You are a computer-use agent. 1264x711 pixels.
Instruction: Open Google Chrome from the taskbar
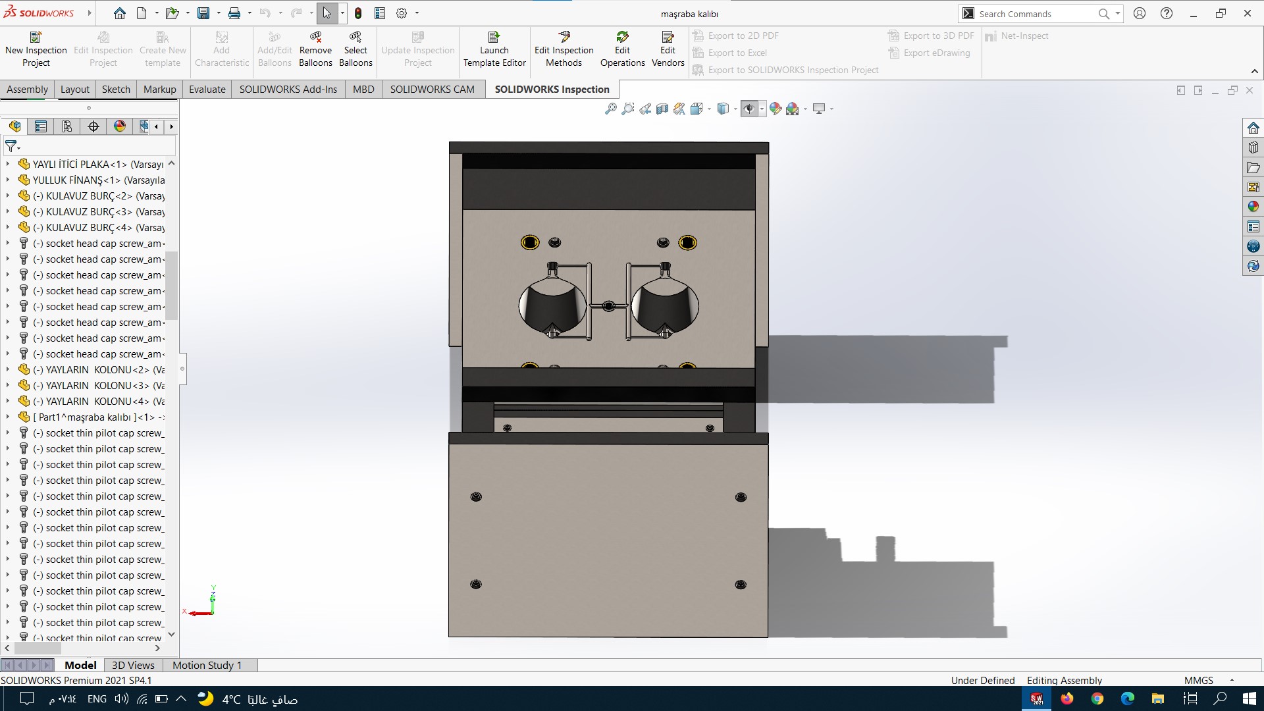pos(1097,698)
